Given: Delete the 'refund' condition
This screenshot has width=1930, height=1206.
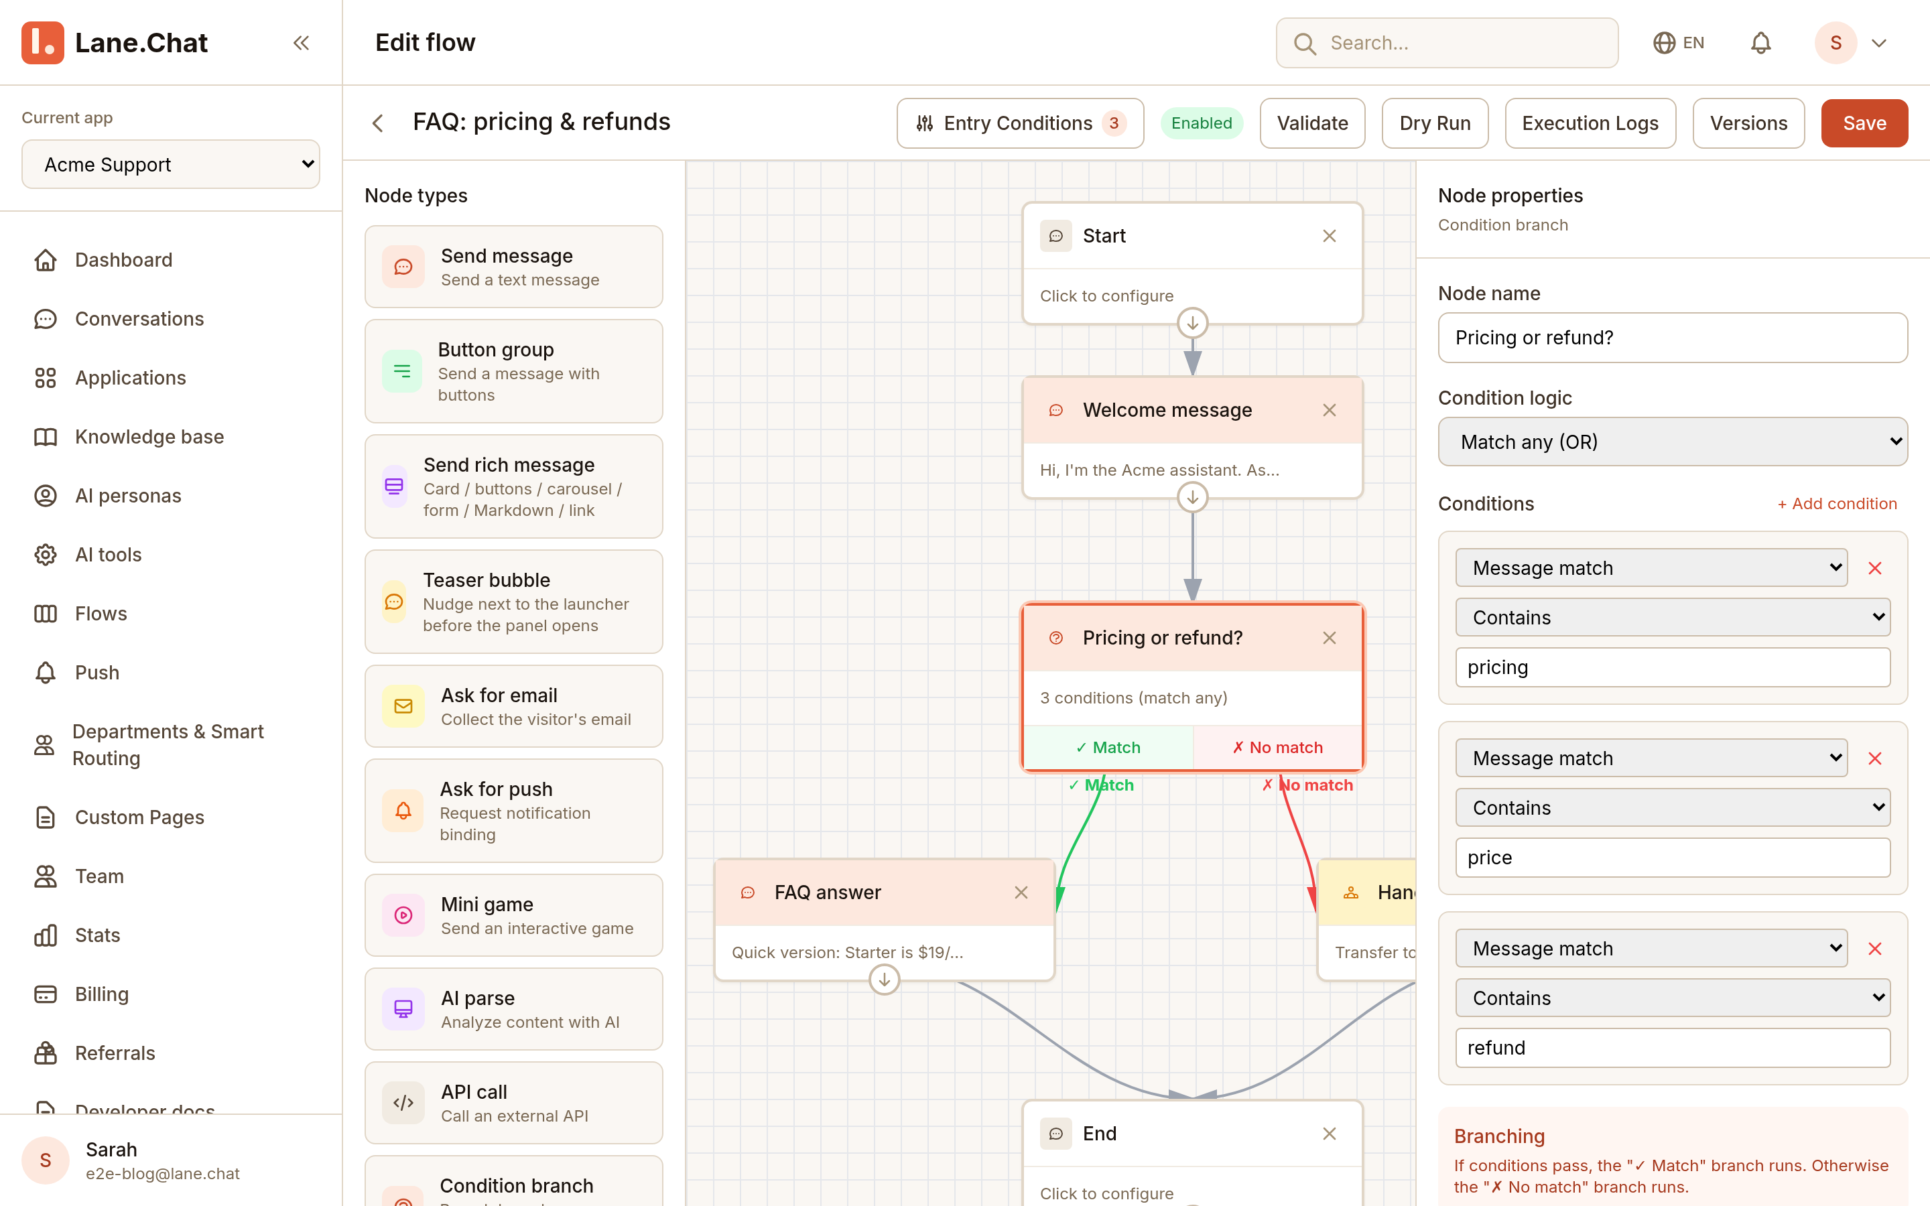Looking at the screenshot, I should [1875, 948].
